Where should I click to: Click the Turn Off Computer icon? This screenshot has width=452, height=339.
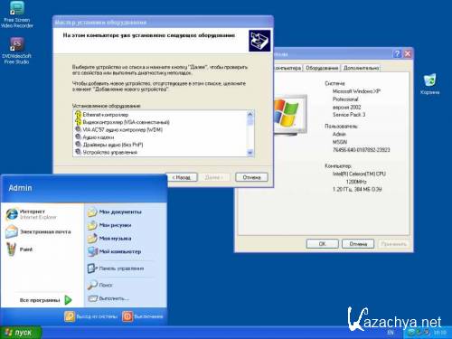tap(127, 316)
